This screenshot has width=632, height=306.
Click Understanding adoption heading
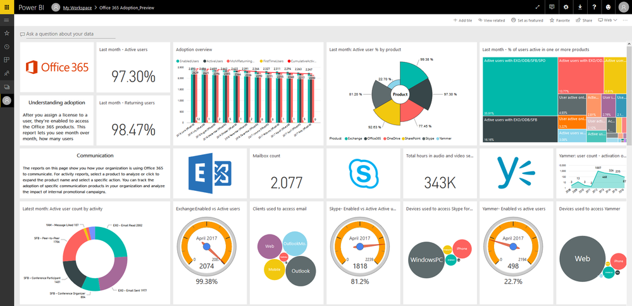click(56, 102)
